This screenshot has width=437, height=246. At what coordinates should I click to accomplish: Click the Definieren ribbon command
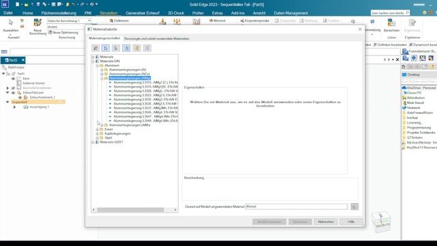119,20
